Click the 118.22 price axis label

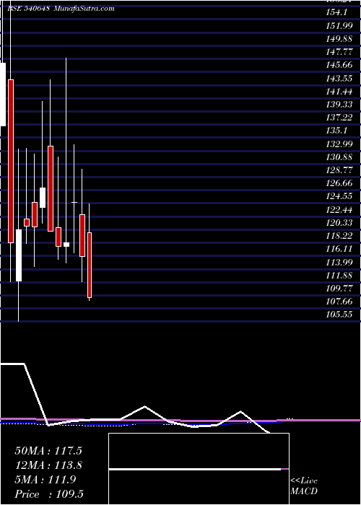339,236
